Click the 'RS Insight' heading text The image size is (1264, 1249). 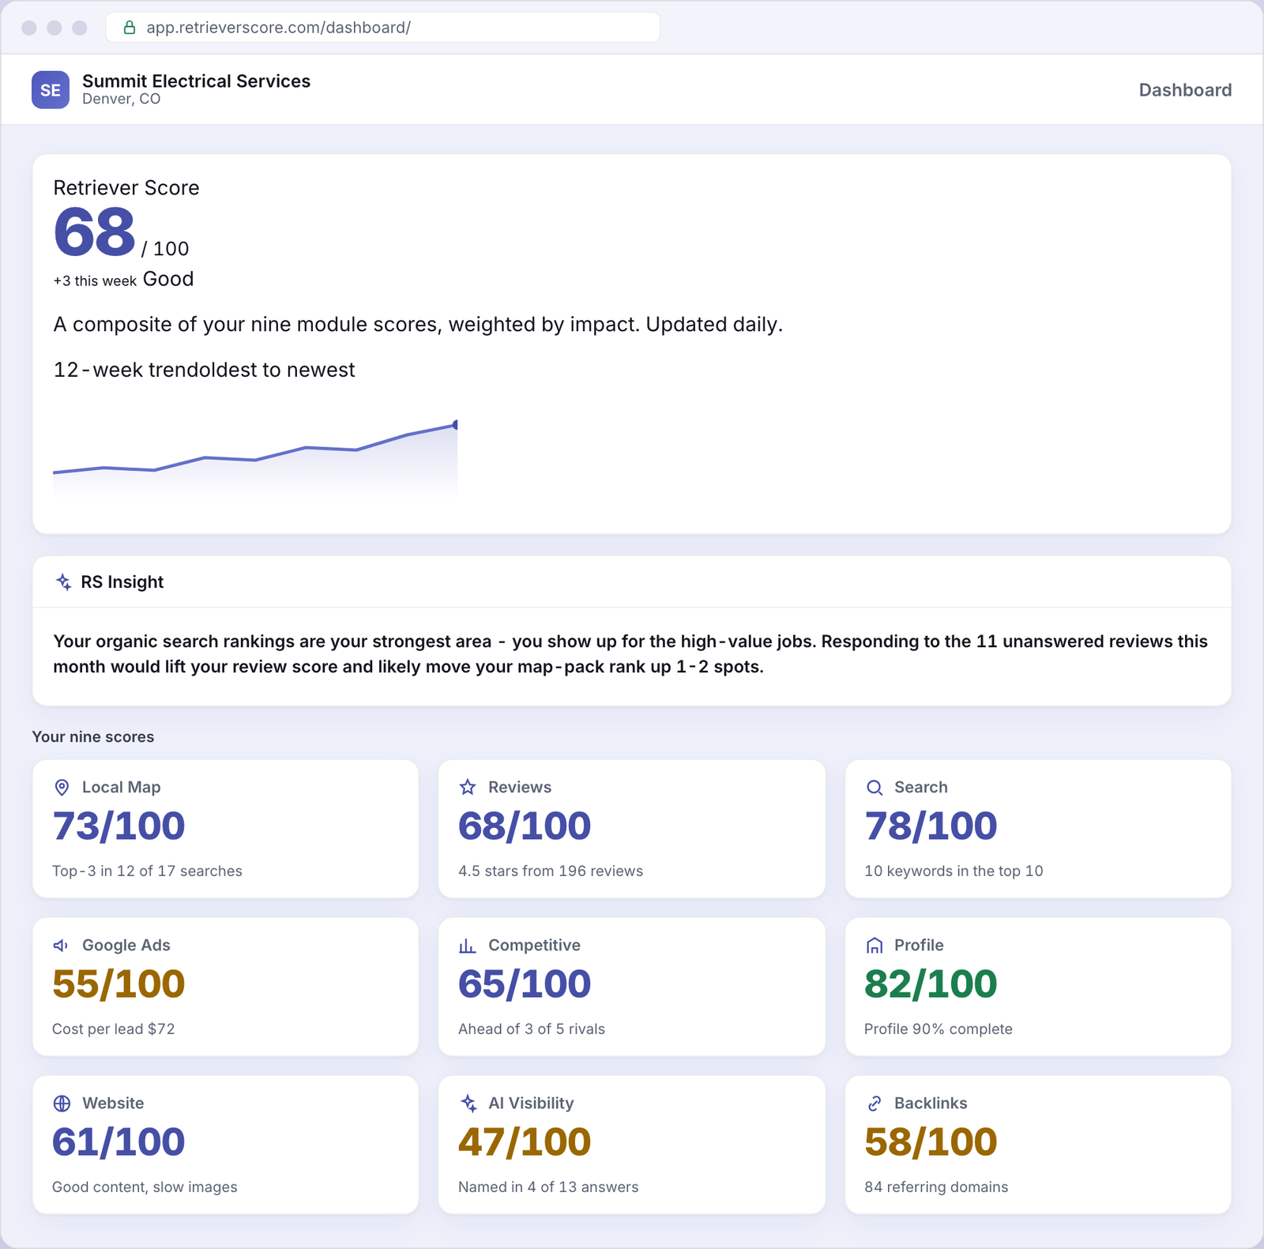click(x=122, y=582)
